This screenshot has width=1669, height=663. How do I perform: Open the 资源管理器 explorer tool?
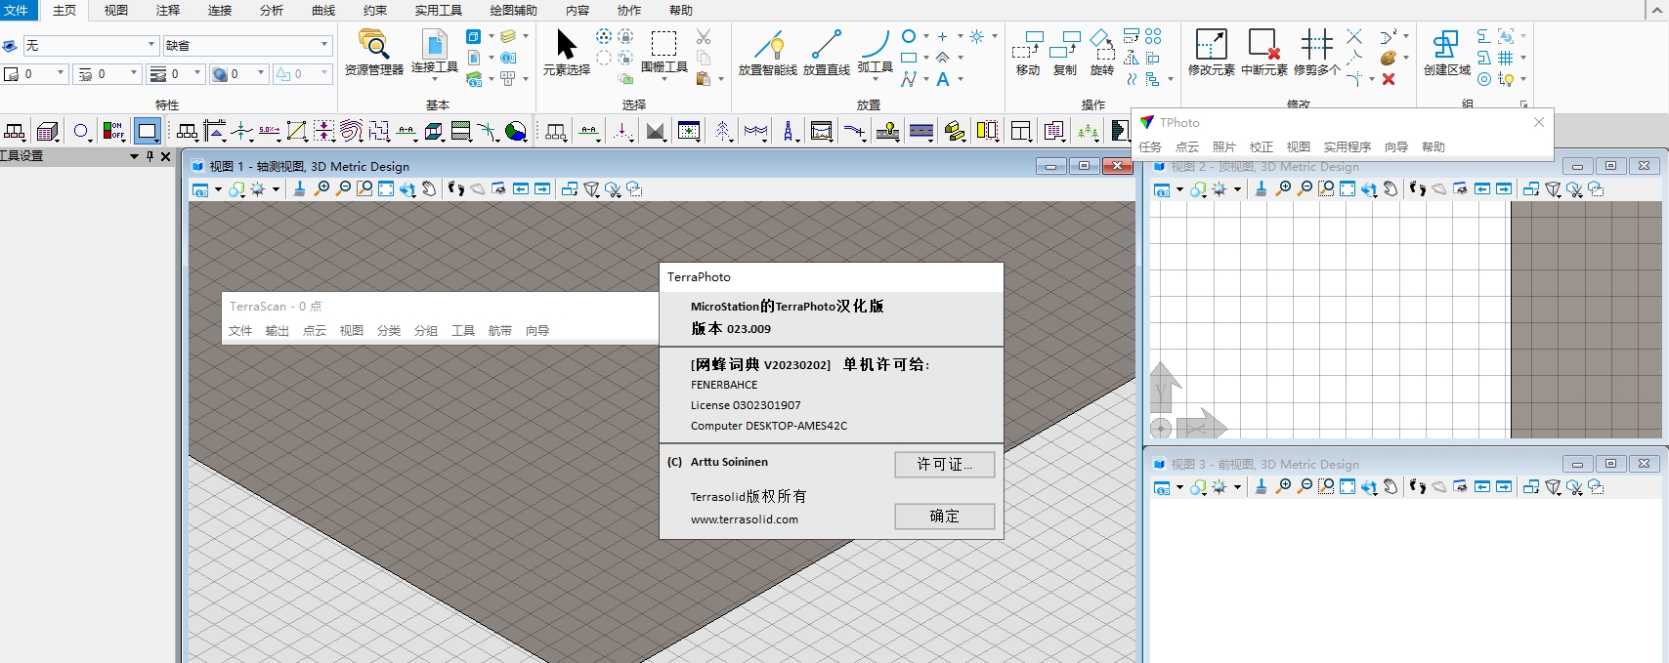pyautogui.click(x=373, y=52)
